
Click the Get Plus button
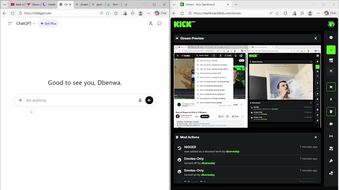[x=48, y=23]
